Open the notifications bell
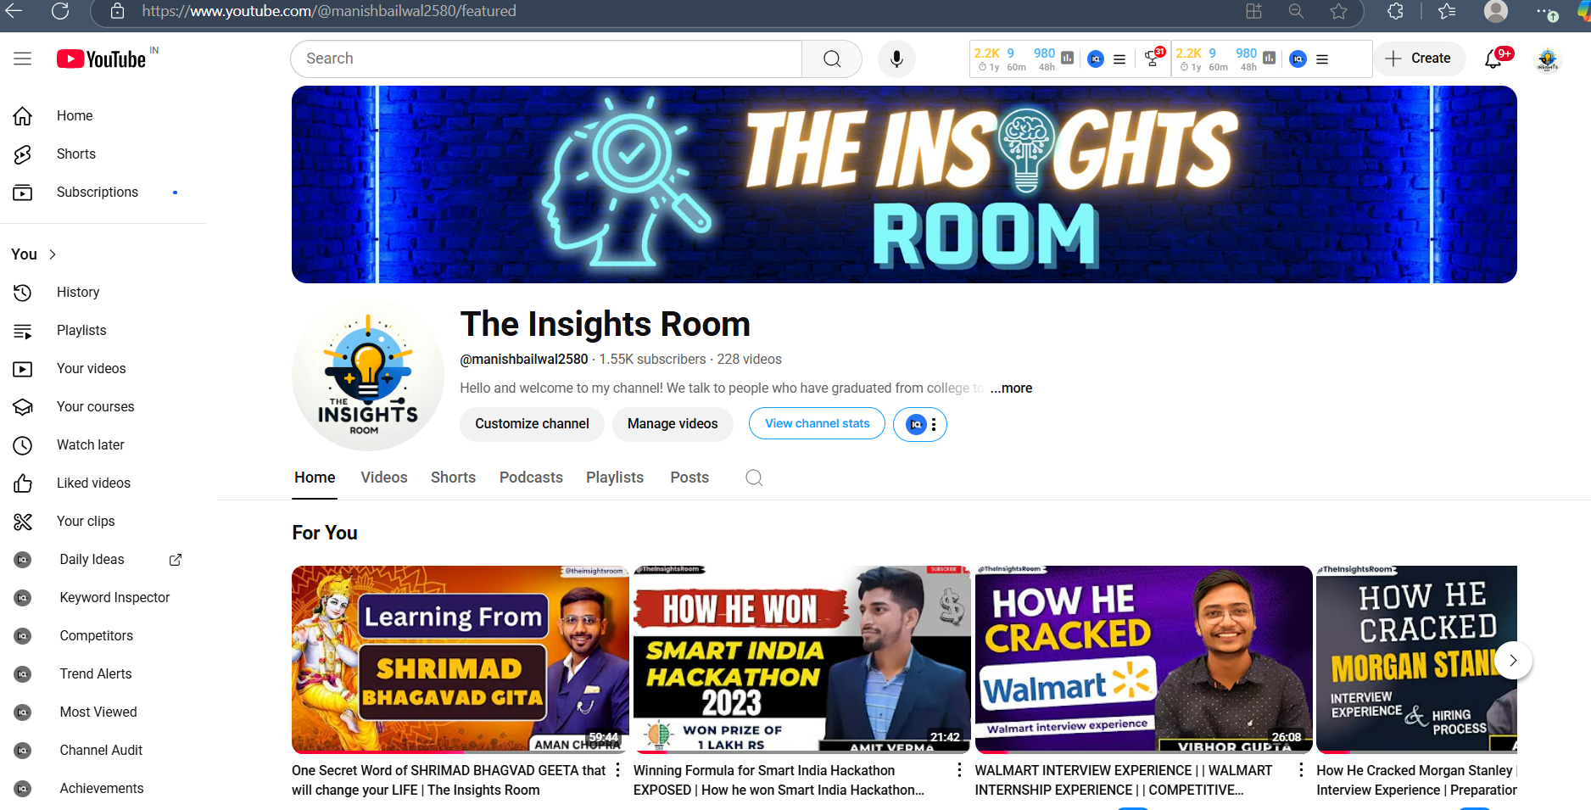1591x810 pixels. point(1493,59)
